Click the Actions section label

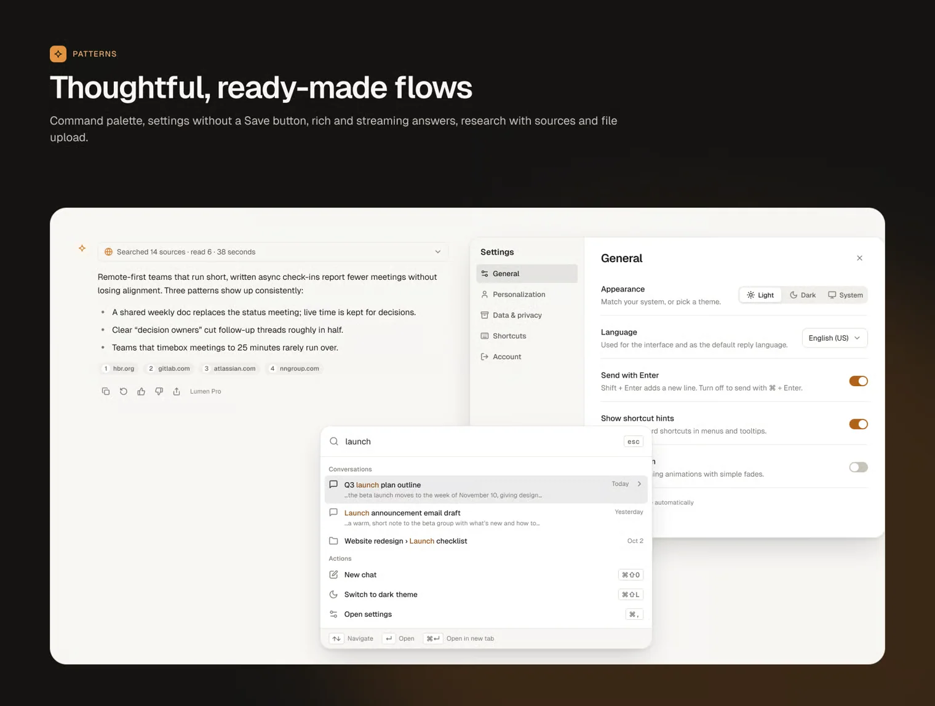[340, 558]
